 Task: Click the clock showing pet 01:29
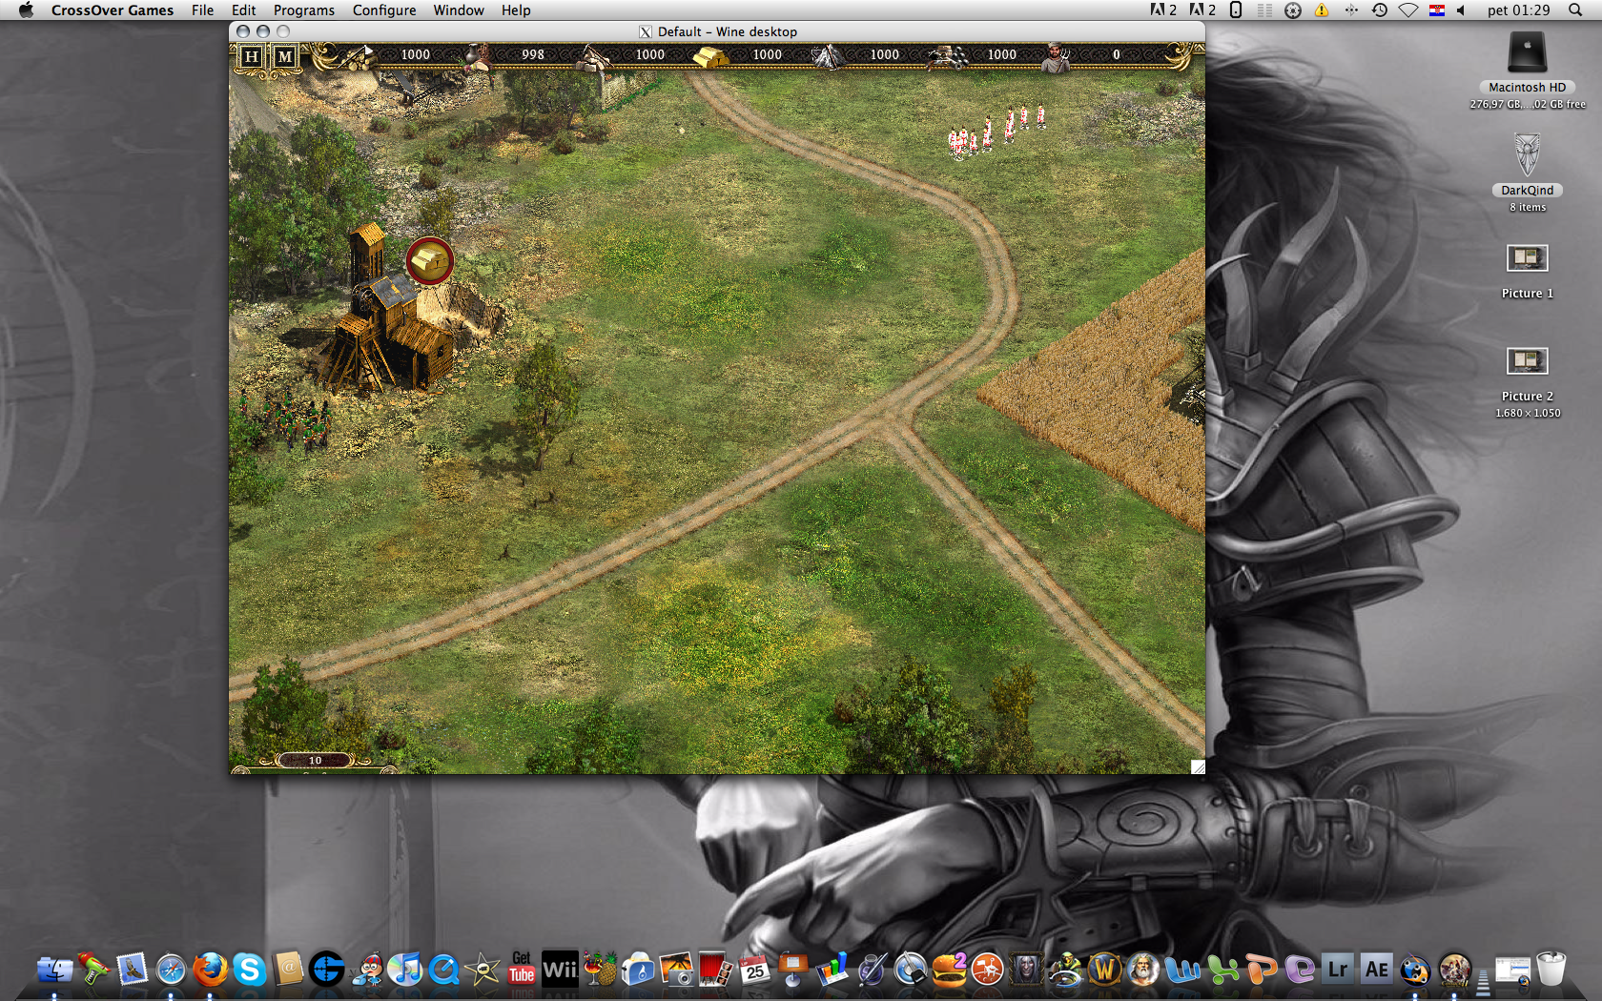(x=1519, y=10)
